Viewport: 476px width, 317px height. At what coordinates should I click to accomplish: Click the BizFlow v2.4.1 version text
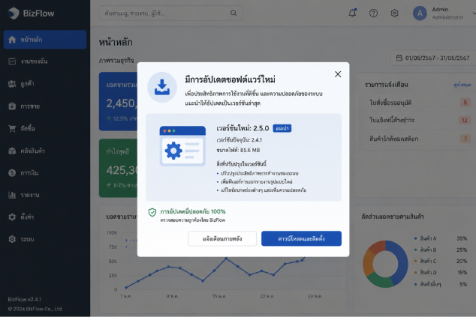pos(25,300)
